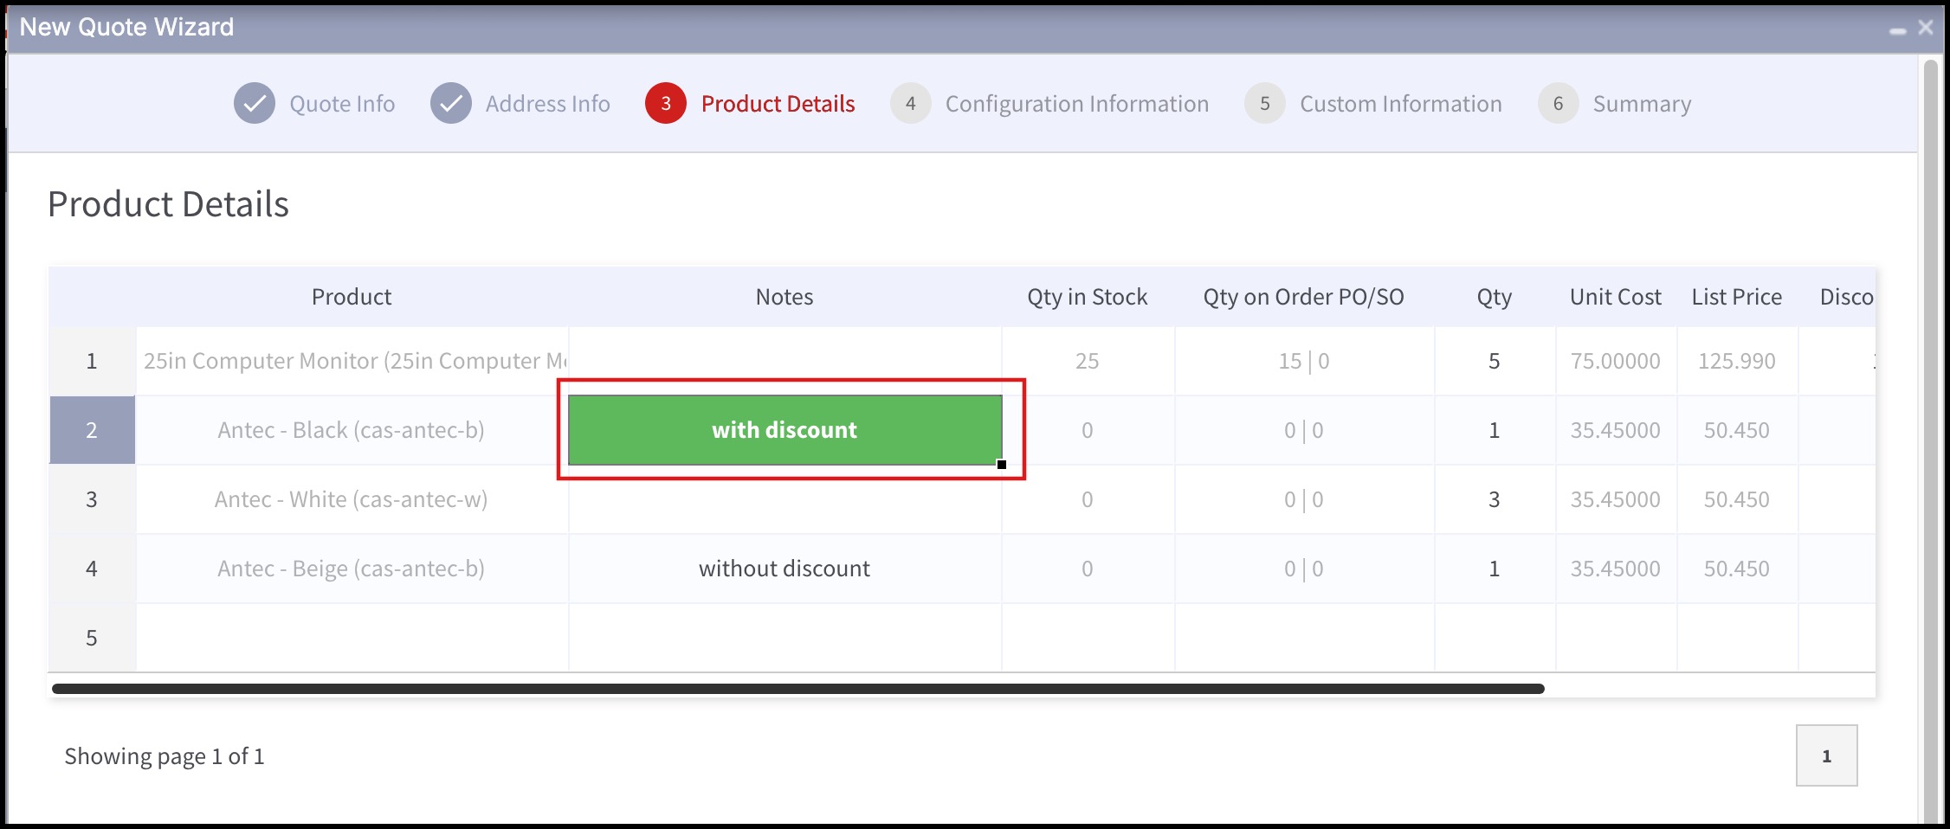Close the New Quote Wizard dialog
This screenshot has width=1950, height=829.
1926,28
